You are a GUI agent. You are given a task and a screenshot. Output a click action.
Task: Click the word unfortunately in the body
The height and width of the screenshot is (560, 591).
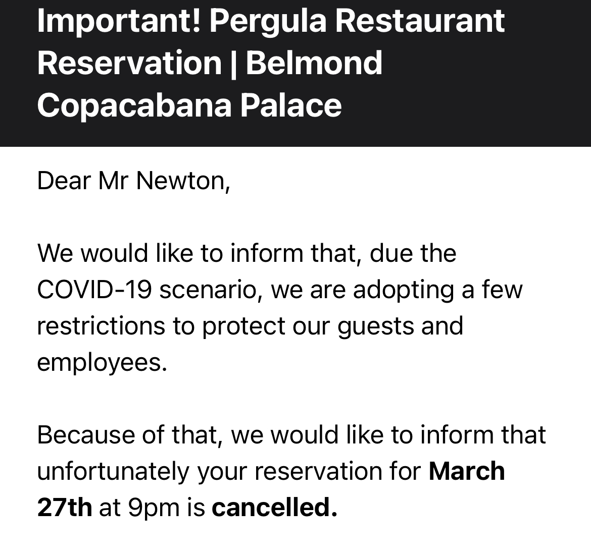[113, 472]
